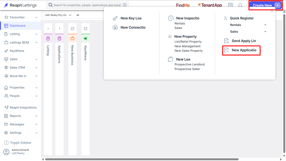Open the search help question icon
The height and width of the screenshot is (161, 286).
click(125, 5)
